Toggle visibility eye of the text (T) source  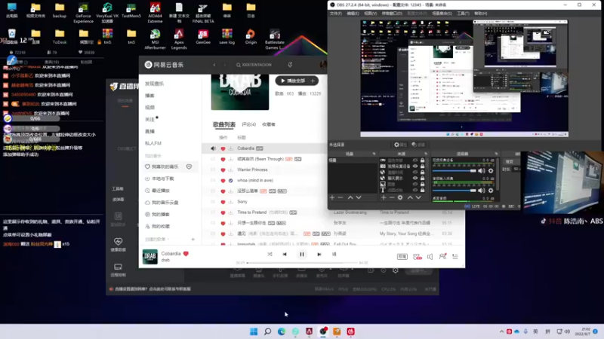tap(414, 190)
